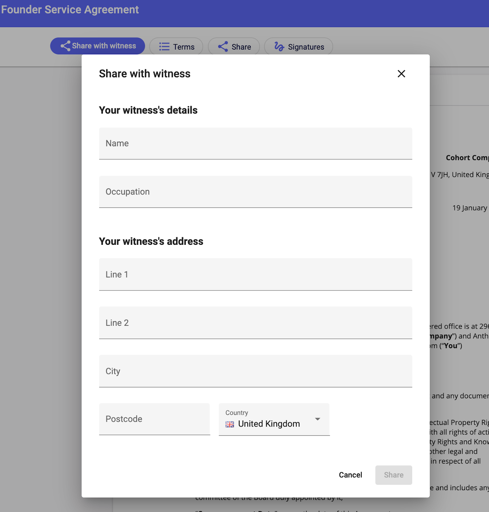
Task: Click into the Occupation field
Action: pos(255,192)
